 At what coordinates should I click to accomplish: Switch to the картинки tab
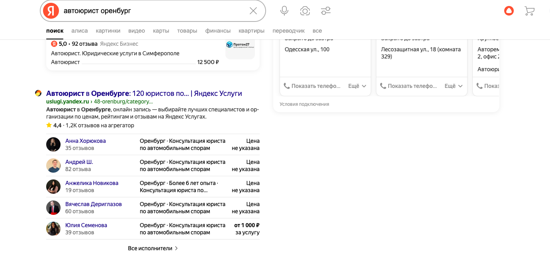coord(108,31)
